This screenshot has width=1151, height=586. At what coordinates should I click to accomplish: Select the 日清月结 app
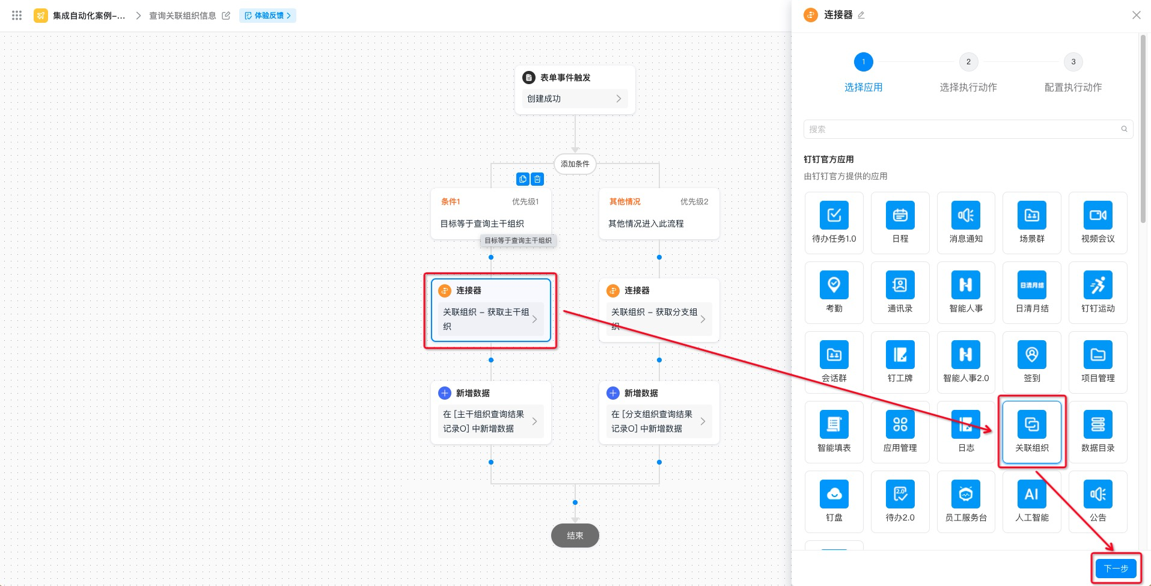(x=1032, y=293)
